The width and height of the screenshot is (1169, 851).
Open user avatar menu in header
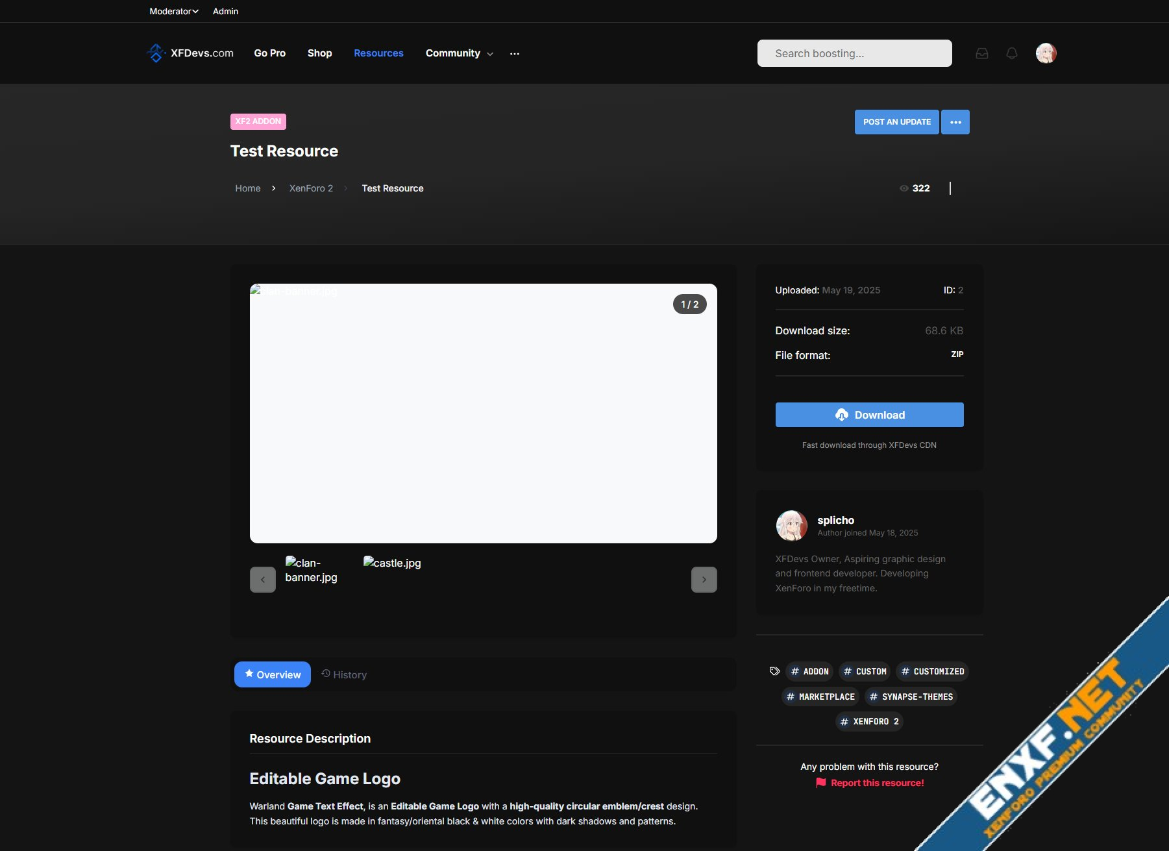(1046, 53)
